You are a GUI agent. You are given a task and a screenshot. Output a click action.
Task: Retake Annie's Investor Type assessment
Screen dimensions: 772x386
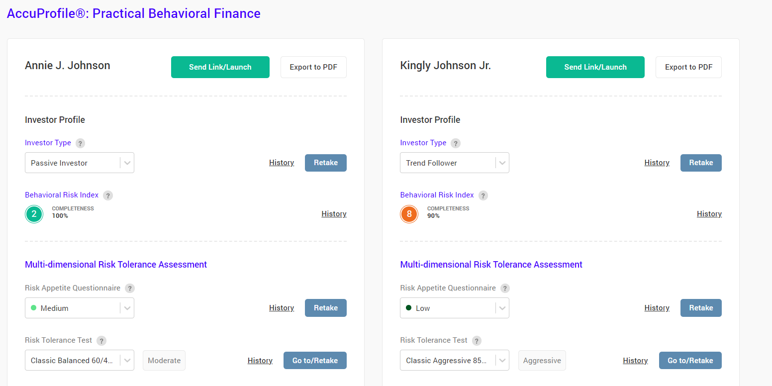pos(326,163)
